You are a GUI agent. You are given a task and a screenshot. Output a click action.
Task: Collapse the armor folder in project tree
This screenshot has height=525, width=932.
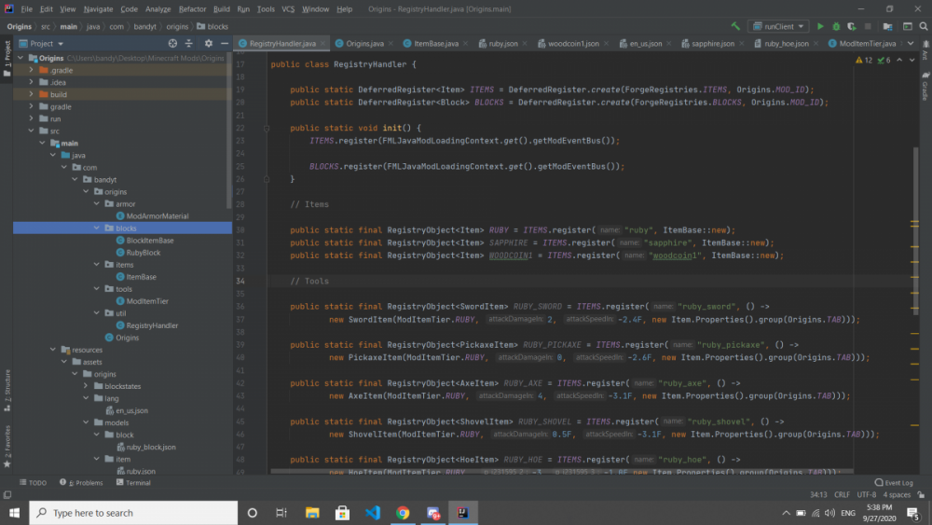click(x=96, y=203)
